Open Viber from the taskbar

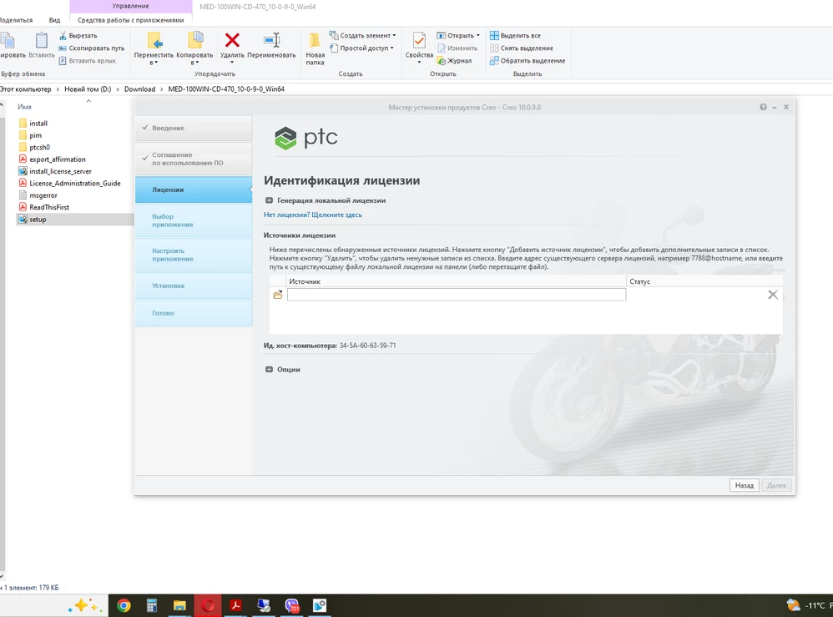pos(291,605)
